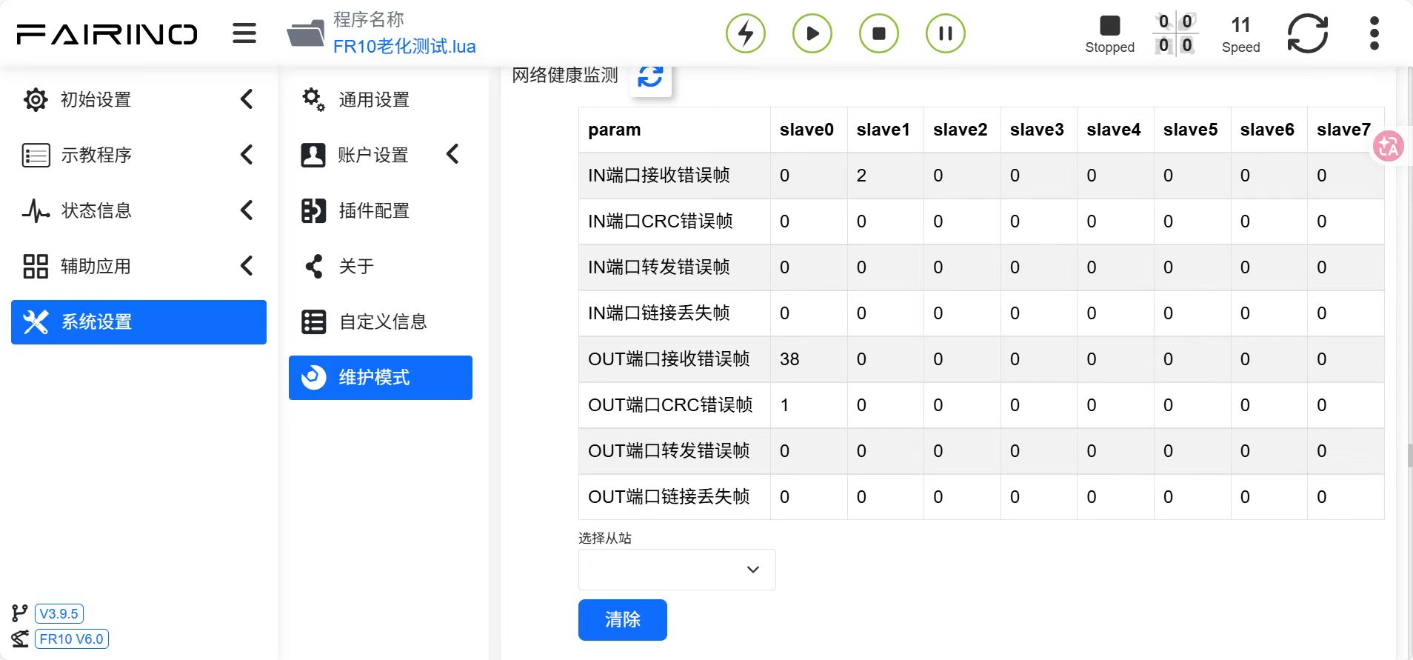Image resolution: width=1413 pixels, height=660 pixels.
Task: Open the 示教程序 menu
Action: (x=96, y=155)
